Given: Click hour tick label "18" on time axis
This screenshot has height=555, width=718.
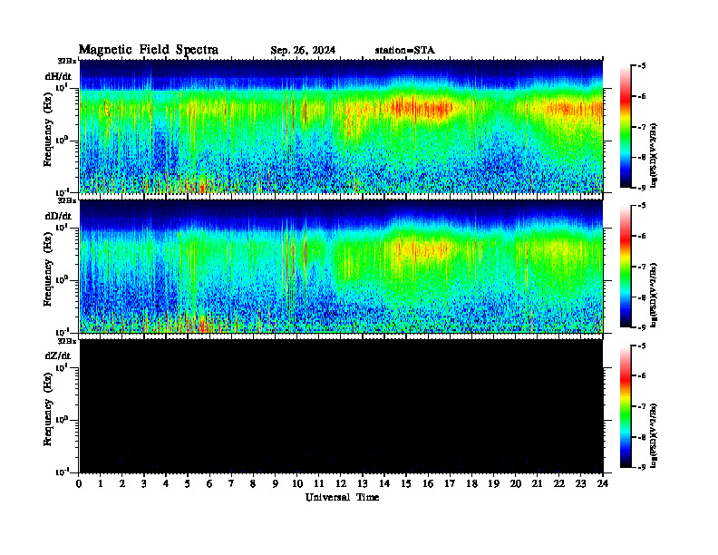Looking at the screenshot, I should pyautogui.click(x=471, y=484).
